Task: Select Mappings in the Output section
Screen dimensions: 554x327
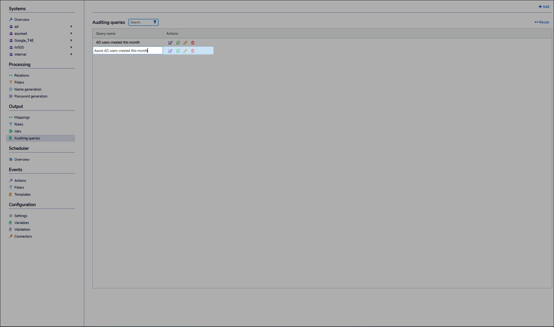Action: tap(22, 117)
